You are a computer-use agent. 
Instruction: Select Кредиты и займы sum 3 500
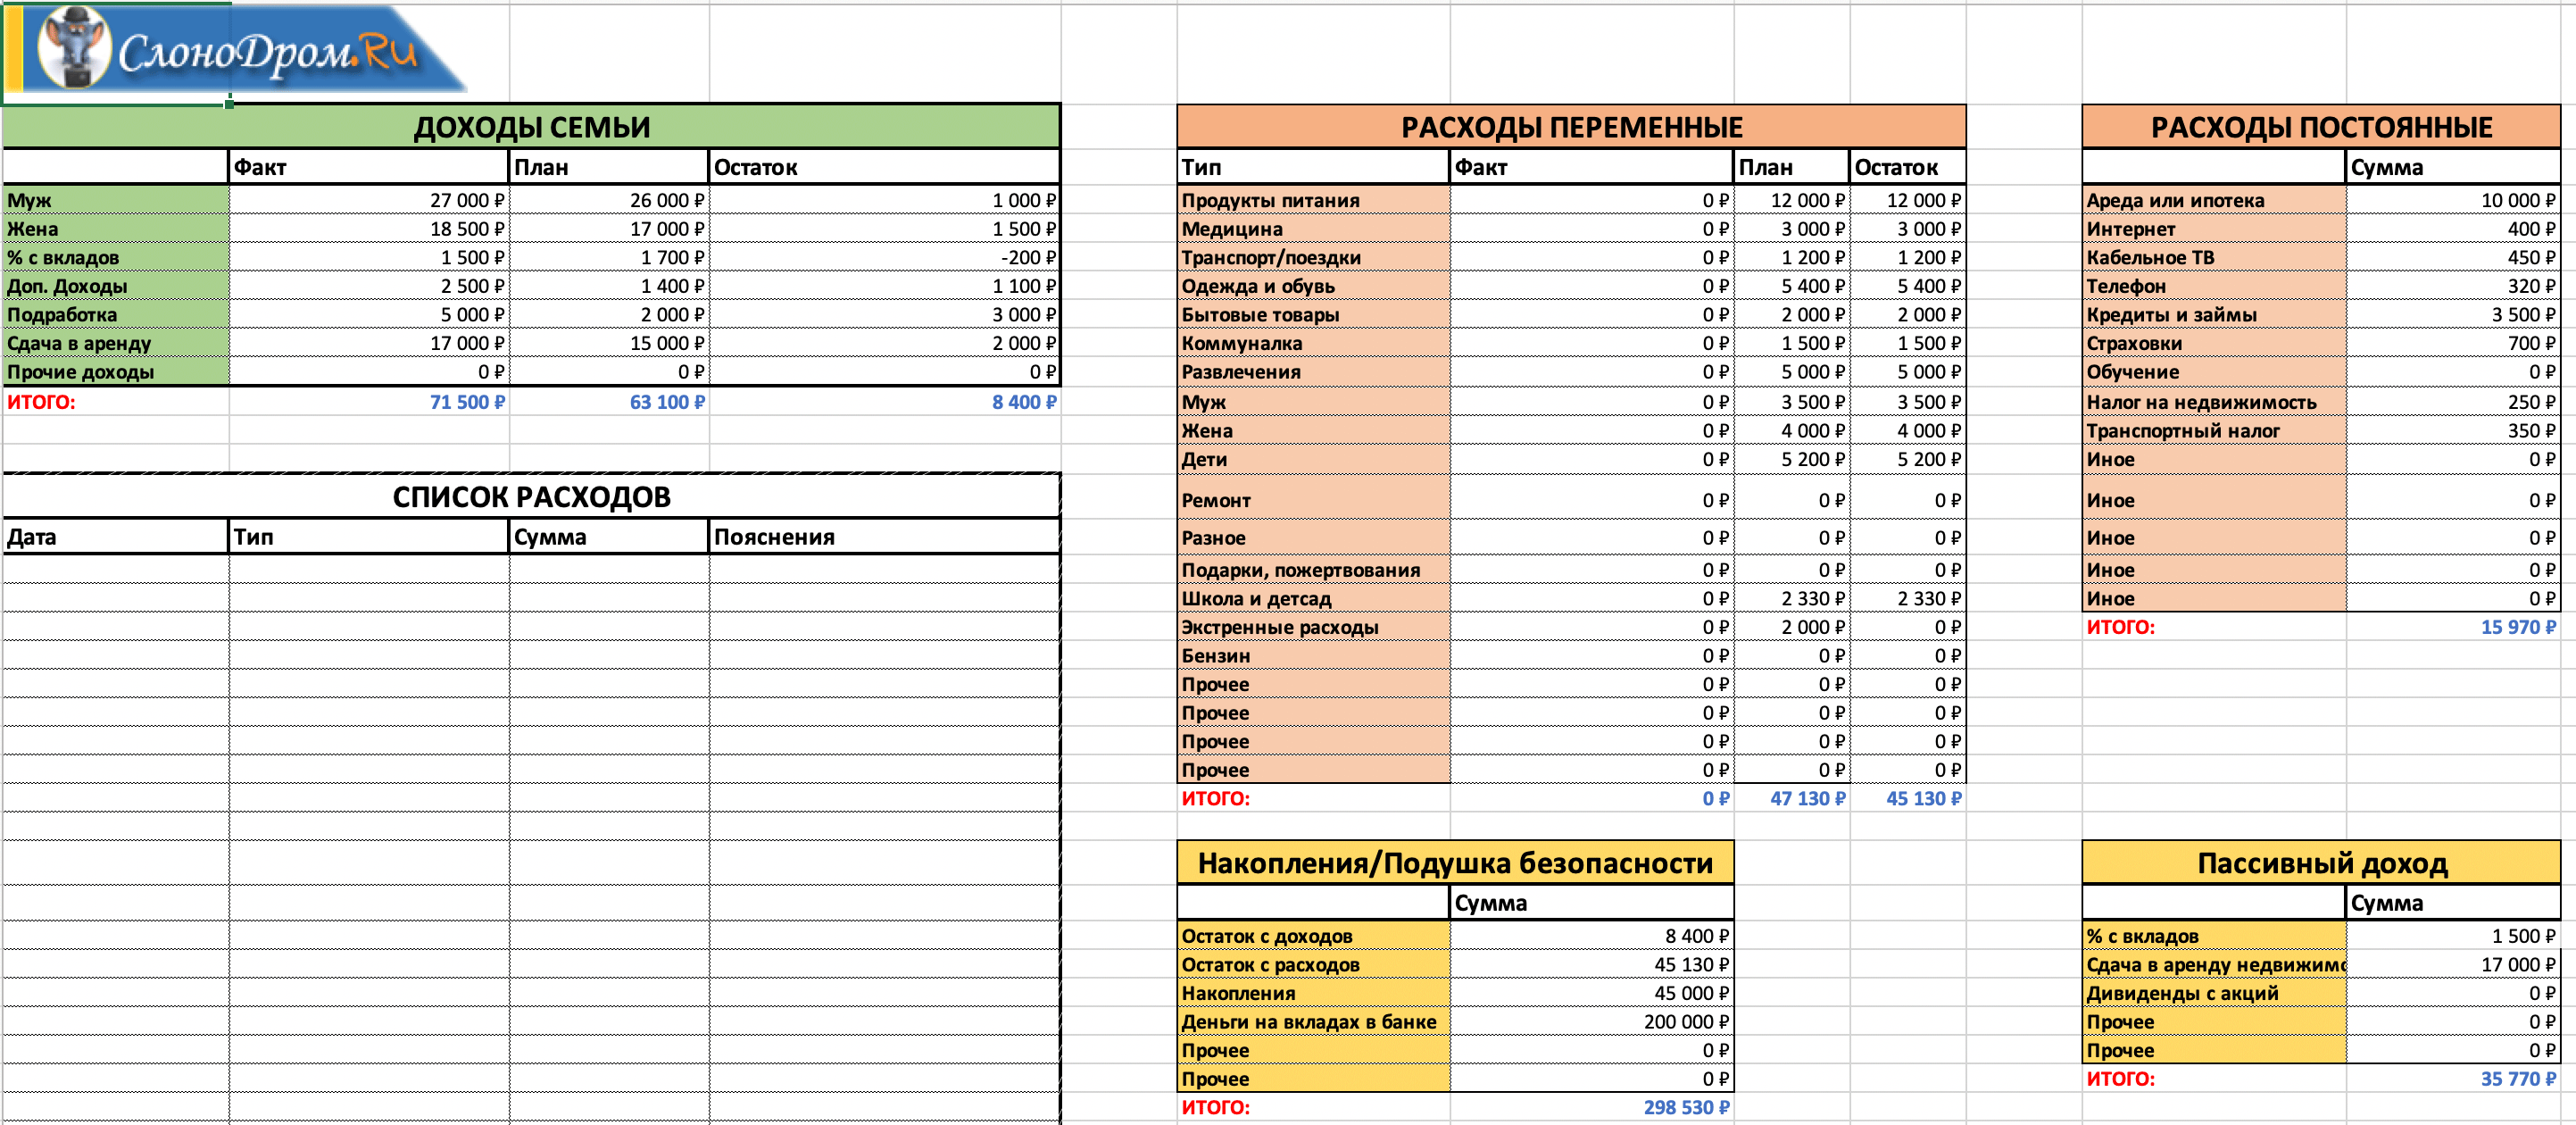click(x=2522, y=315)
